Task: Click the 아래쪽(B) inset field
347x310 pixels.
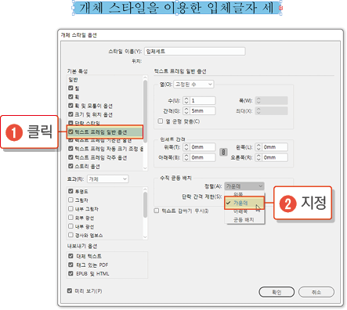Action: coord(203,157)
